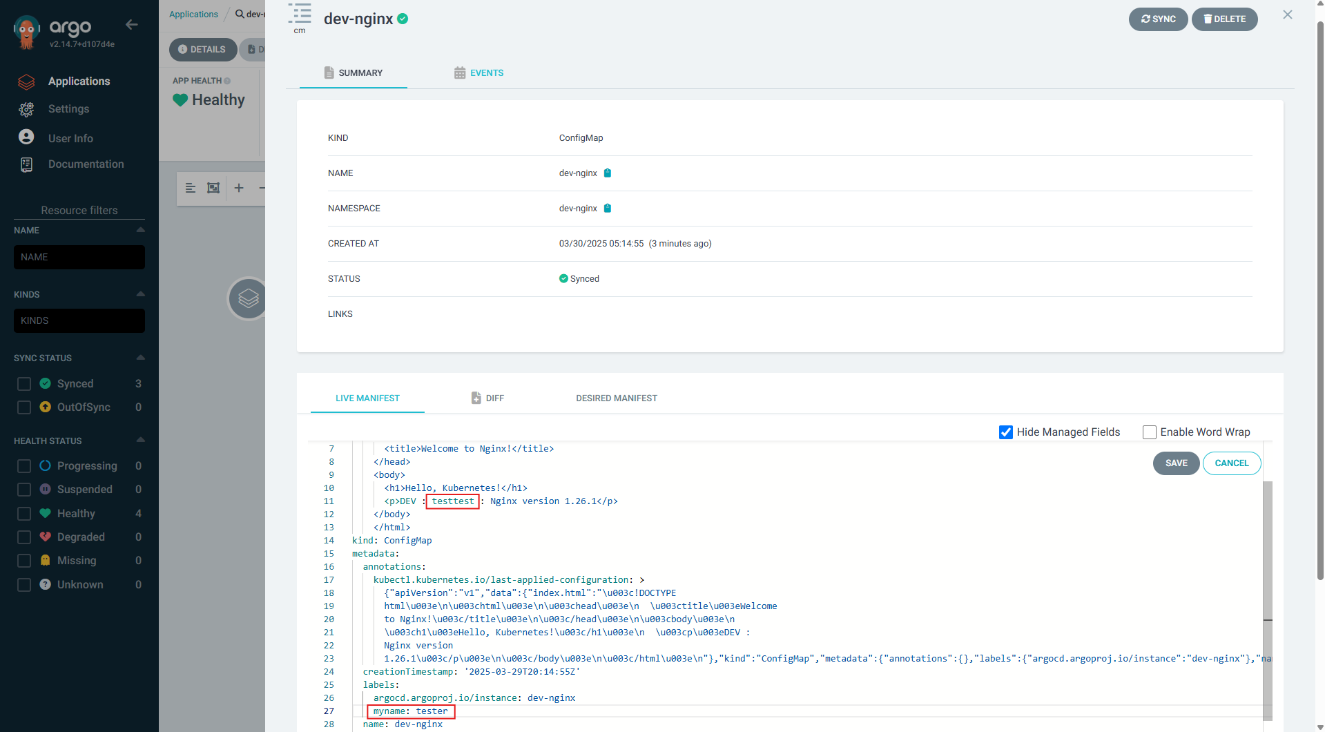The height and width of the screenshot is (732, 1325).
Task: Collapse the KINDS filter section
Action: (x=141, y=294)
